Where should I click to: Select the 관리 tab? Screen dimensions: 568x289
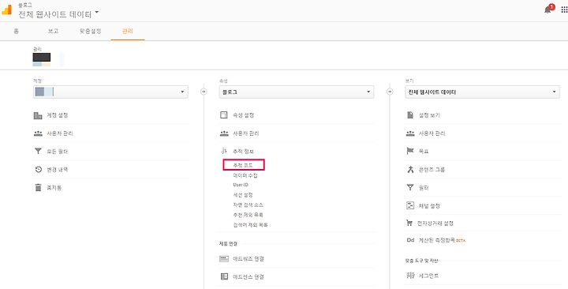click(x=128, y=31)
